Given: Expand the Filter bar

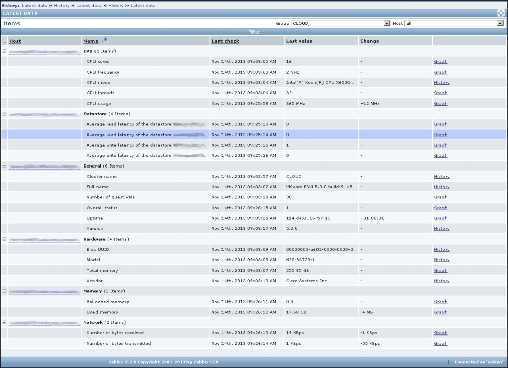Looking at the screenshot, I should [253, 32].
